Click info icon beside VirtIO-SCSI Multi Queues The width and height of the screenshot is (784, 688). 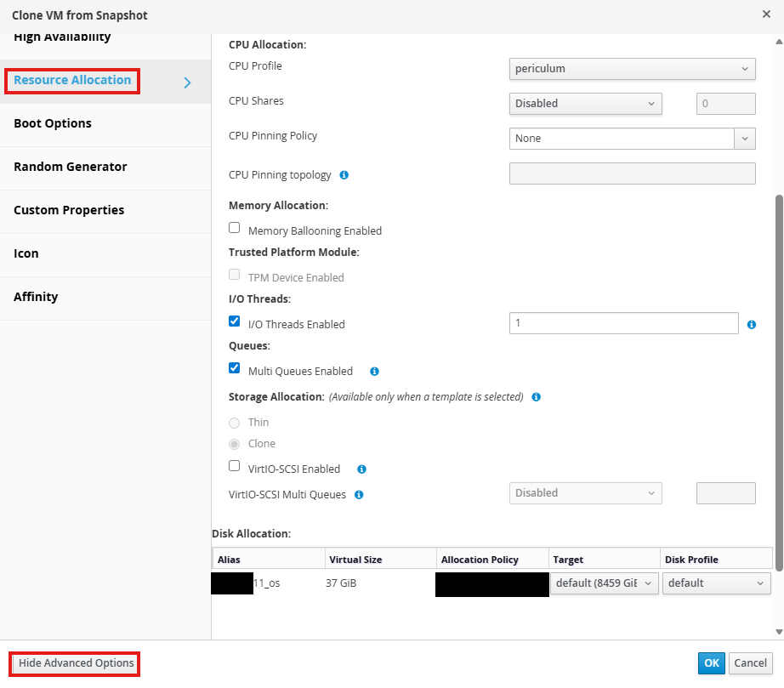tap(359, 495)
